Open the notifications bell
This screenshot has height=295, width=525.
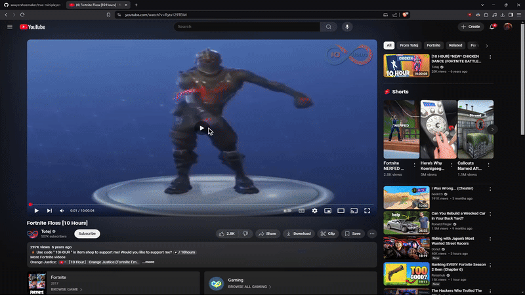click(x=492, y=27)
